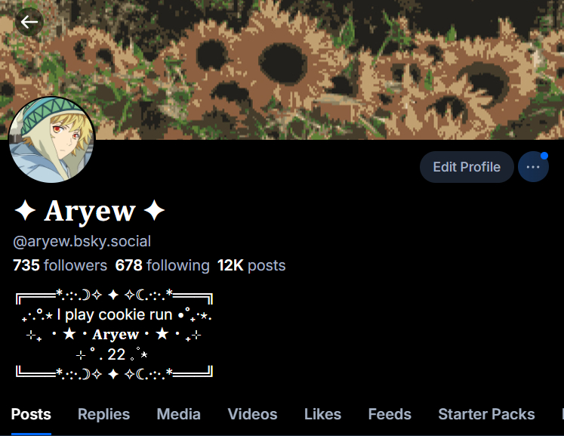The width and height of the screenshot is (564, 436).
Task: Show the Videos tab
Action: pos(252,414)
